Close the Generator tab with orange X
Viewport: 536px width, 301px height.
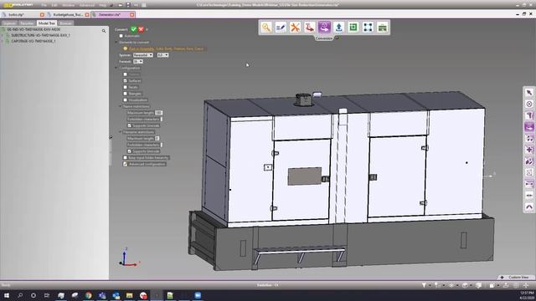[x=132, y=14]
